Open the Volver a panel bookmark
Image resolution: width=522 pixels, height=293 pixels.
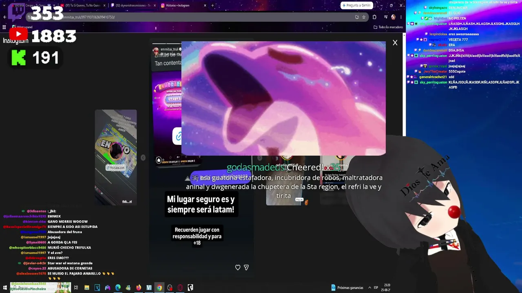[x=22, y=27]
